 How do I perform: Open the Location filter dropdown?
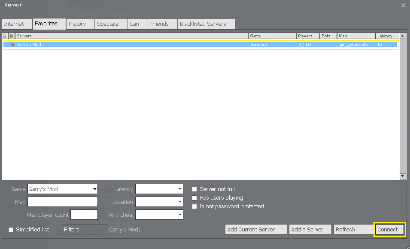[159, 202]
